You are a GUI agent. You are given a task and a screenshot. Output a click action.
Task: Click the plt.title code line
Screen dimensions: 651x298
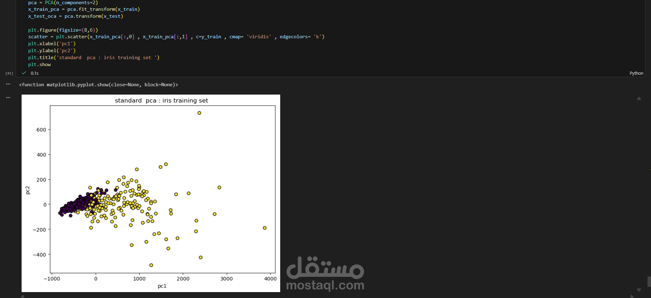pos(94,58)
